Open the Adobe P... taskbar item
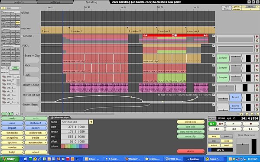This screenshot has height=162, width=260. tap(214, 159)
